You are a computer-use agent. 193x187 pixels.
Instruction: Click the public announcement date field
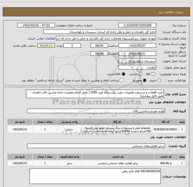pyautogui.click(x=36, y=25)
